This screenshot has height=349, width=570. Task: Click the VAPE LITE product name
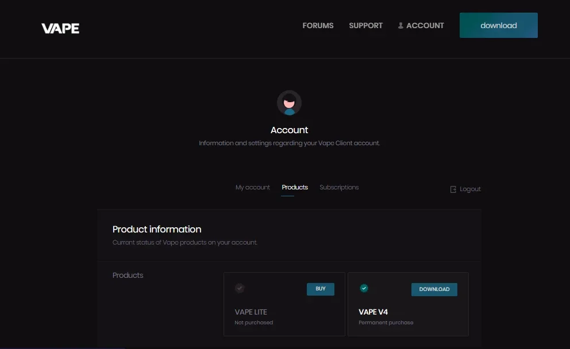click(x=251, y=312)
